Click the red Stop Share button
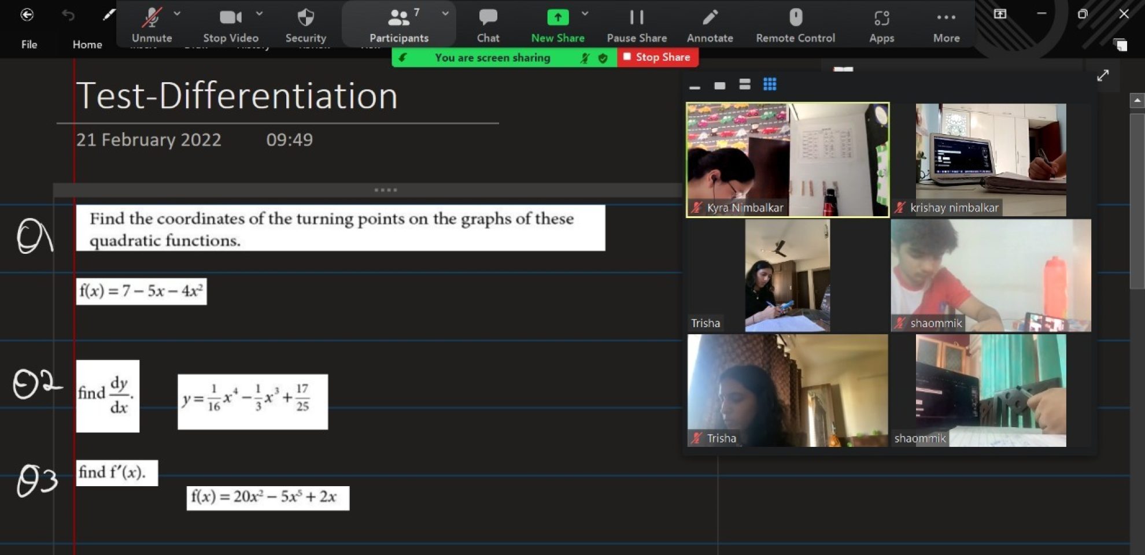 658,57
